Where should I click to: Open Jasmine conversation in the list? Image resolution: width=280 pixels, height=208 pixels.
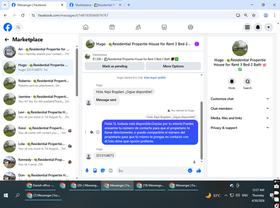pos(38,99)
